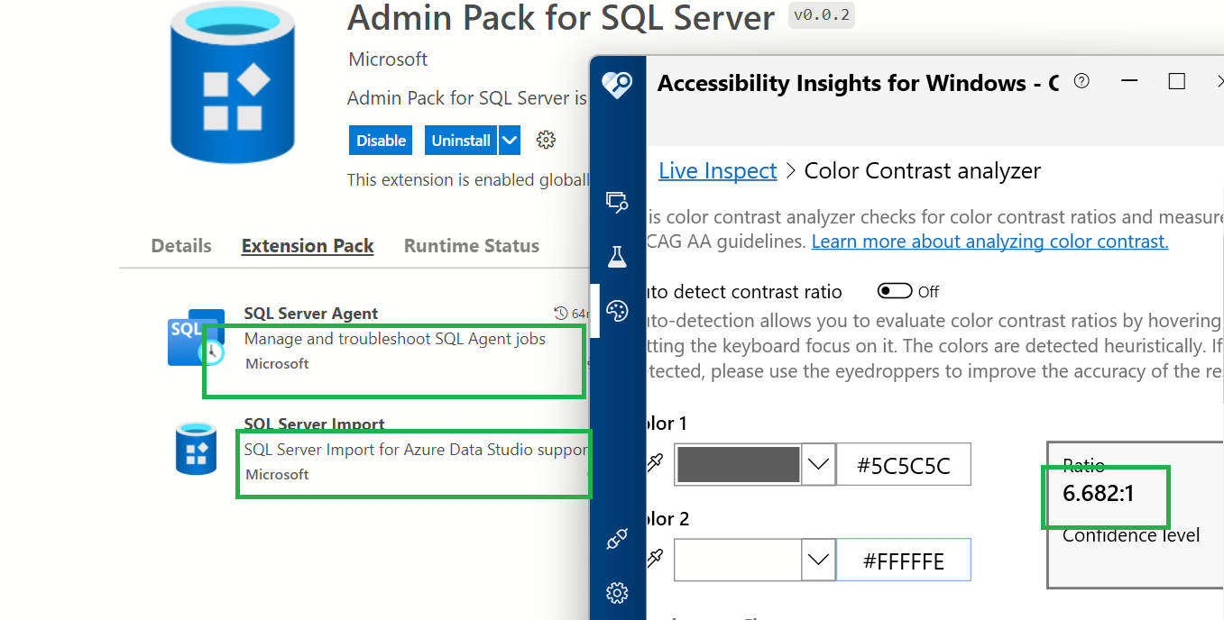Click the help question mark icon
The height and width of the screenshot is (620, 1224).
[1081, 80]
